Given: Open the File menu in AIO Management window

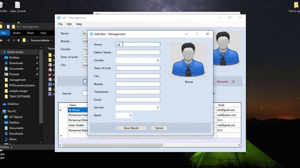Looking at the screenshot, I should [x=60, y=24].
